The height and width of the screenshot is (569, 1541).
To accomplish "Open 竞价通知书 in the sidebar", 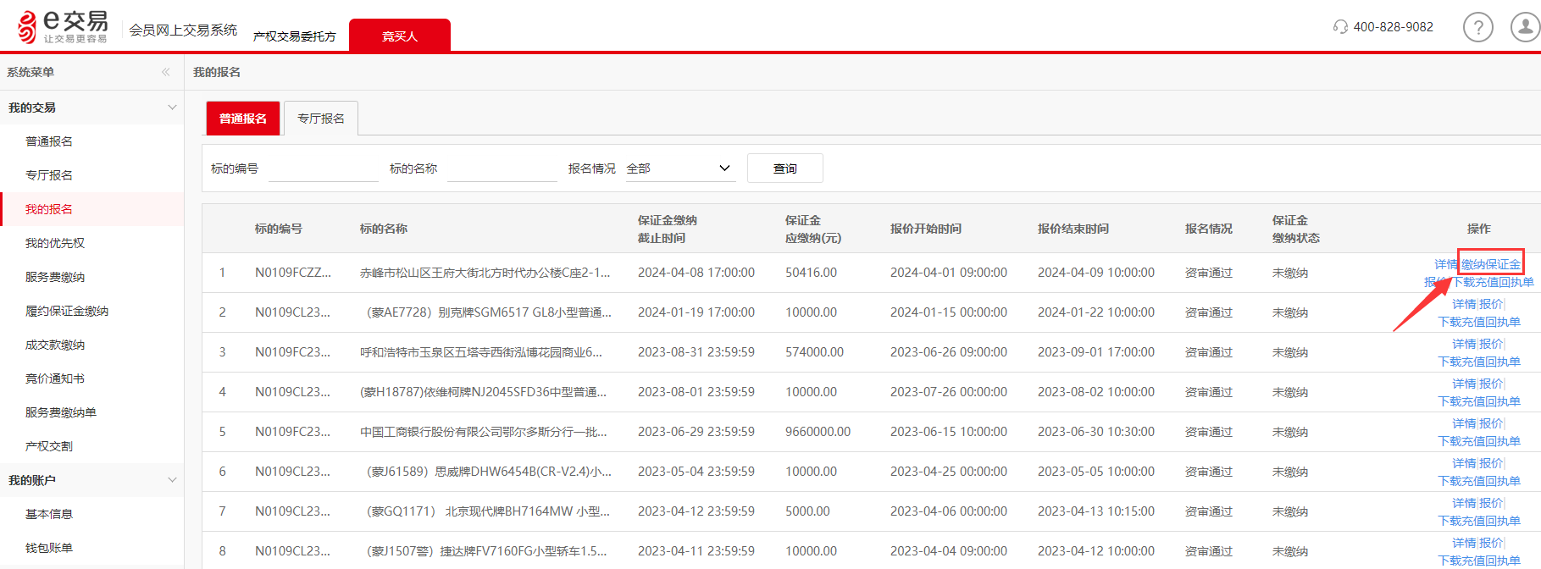I will click(55, 378).
